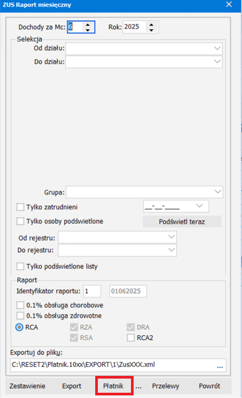Click the Export button
The height and width of the screenshot is (398, 242).
72,386
